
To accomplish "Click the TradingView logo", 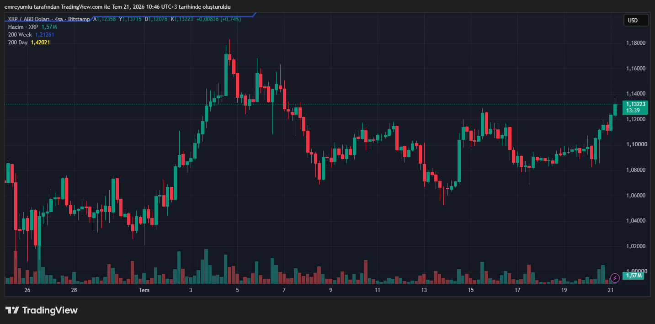I will point(42,310).
